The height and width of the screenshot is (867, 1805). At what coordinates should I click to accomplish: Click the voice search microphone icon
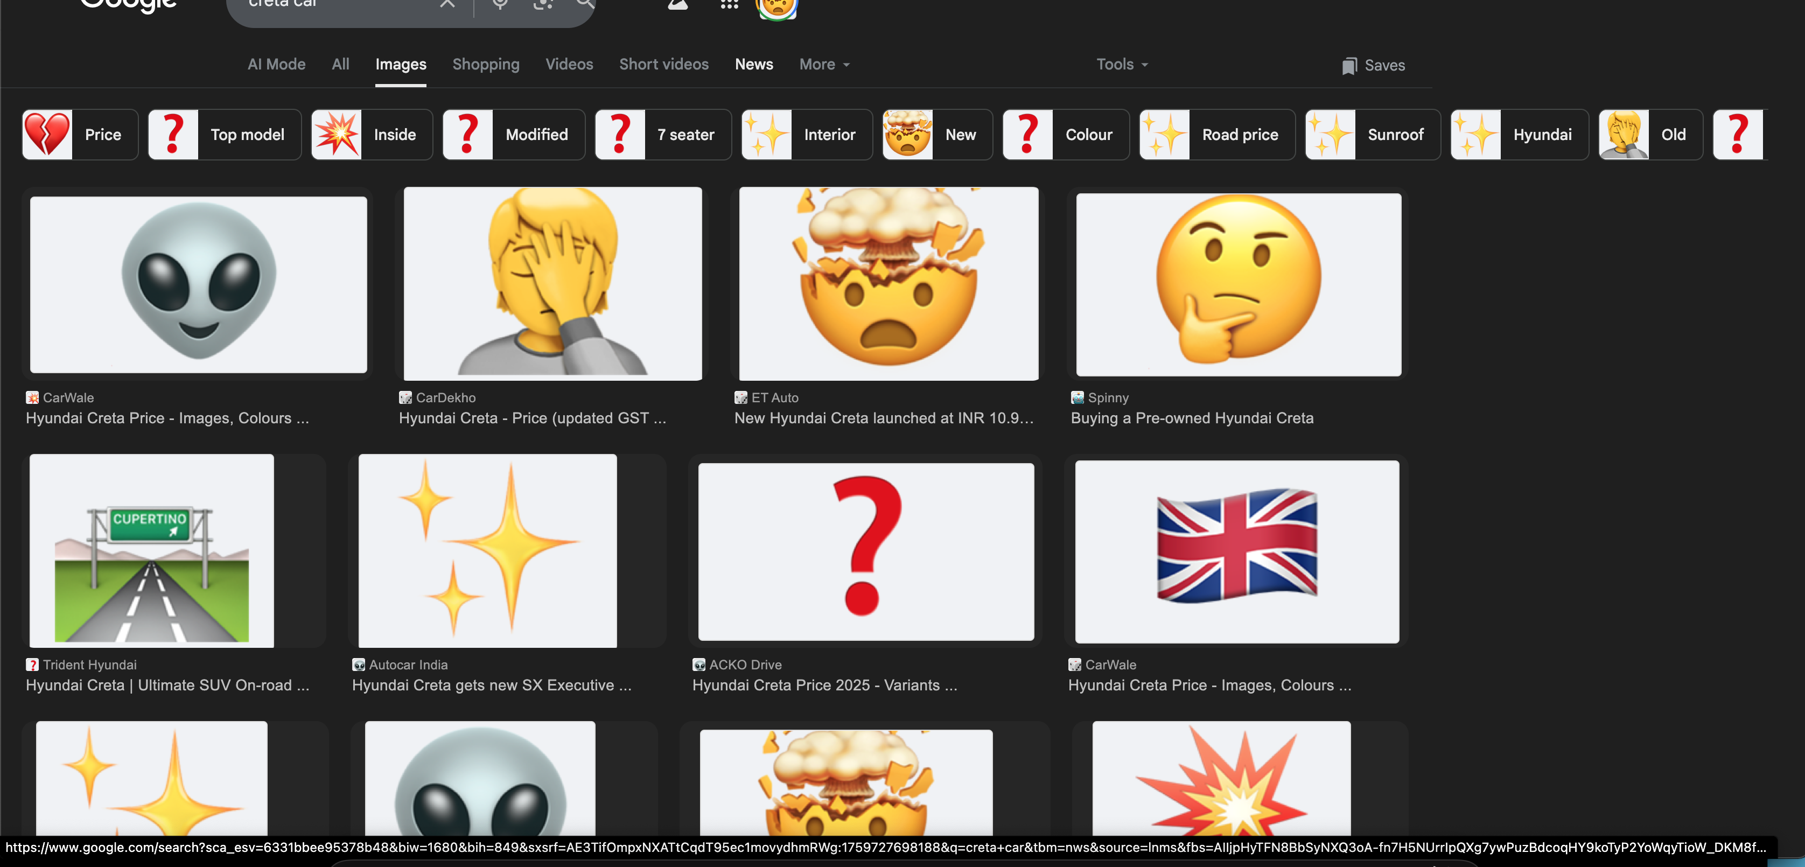500,4
